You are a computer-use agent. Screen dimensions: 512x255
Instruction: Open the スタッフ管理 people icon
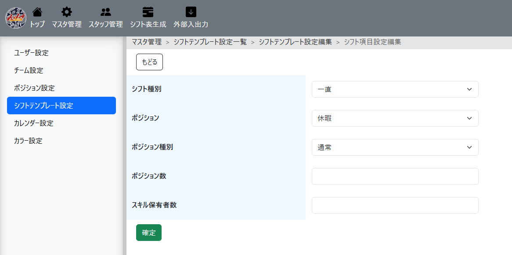pyautogui.click(x=105, y=12)
